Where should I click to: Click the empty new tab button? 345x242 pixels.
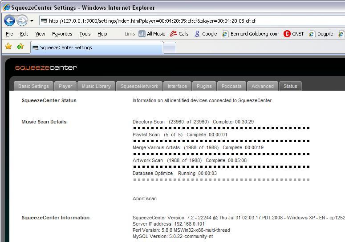pyautogui.click(x=170, y=48)
